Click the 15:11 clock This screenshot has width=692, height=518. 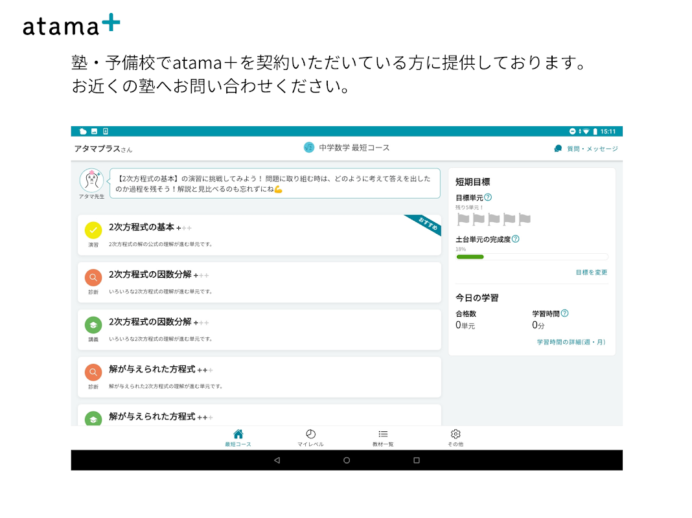[x=608, y=131]
